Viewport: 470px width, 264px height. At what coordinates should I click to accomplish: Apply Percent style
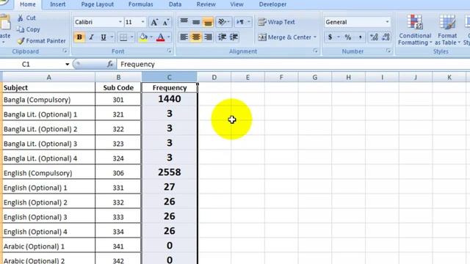tap(347, 37)
